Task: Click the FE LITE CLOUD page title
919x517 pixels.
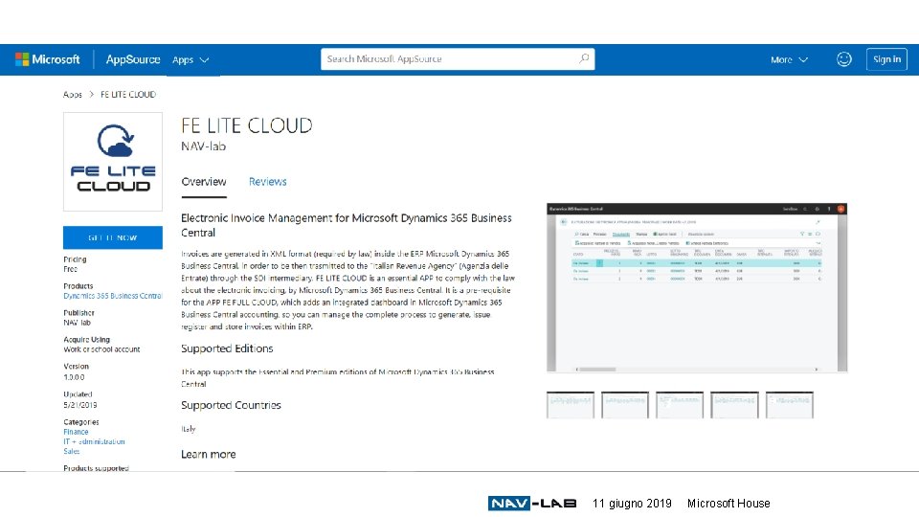Action: click(247, 125)
